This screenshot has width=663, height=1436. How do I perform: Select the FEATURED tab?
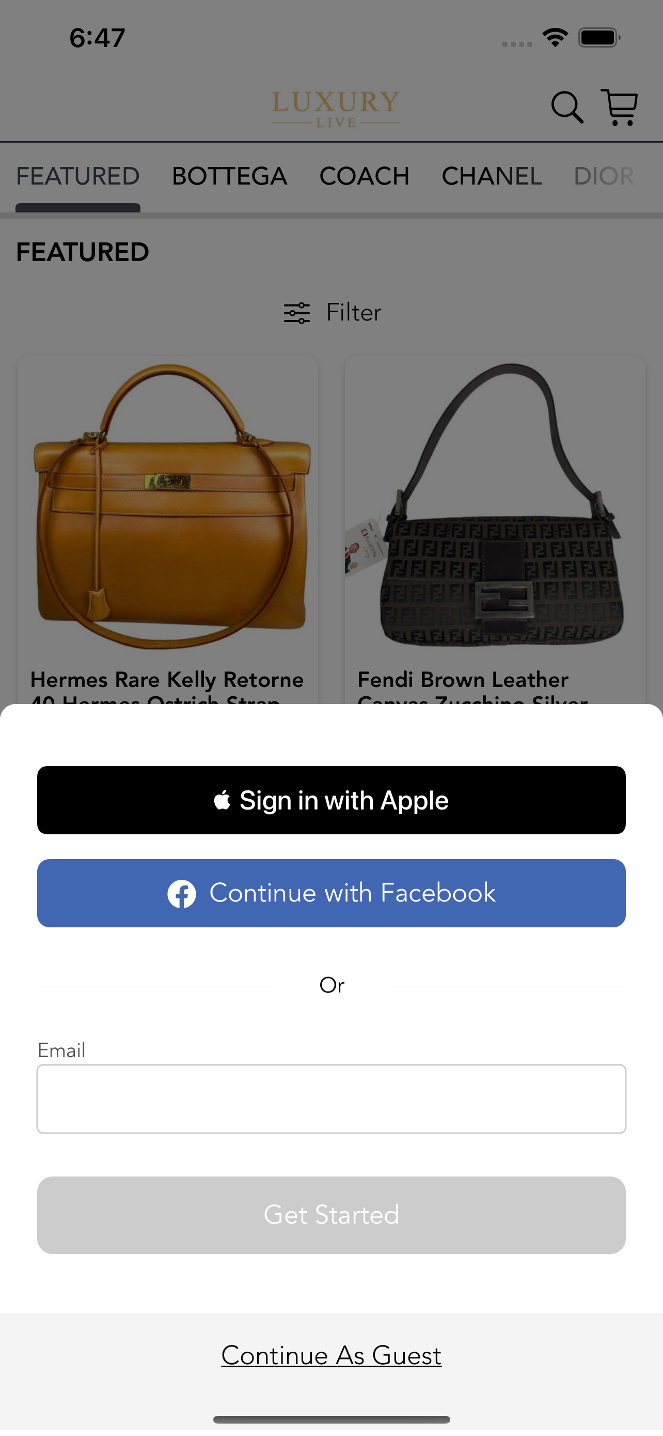pyautogui.click(x=78, y=177)
